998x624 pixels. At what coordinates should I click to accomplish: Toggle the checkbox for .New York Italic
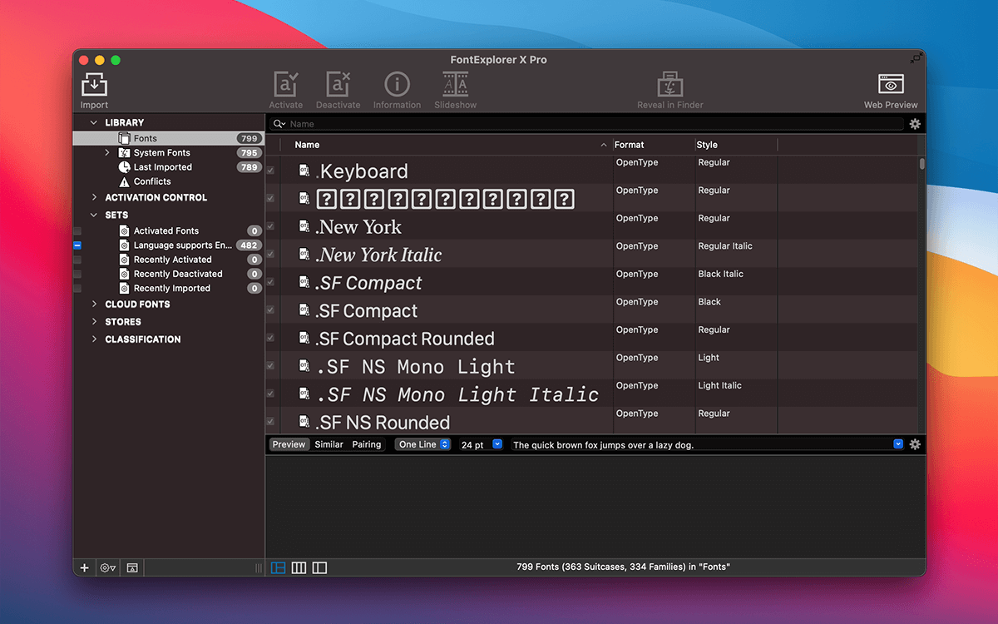(270, 254)
